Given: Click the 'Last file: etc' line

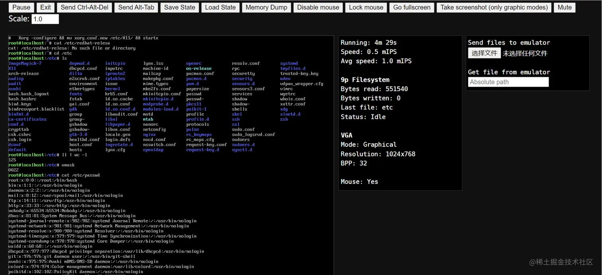Looking at the screenshot, I should pos(367,107).
